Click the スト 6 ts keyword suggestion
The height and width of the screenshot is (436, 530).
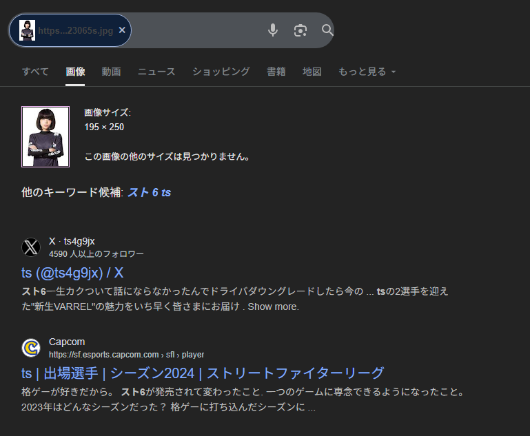click(x=149, y=193)
